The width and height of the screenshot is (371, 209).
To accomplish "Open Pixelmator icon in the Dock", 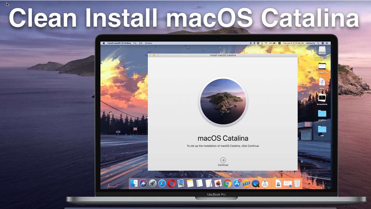I will tap(218, 183).
